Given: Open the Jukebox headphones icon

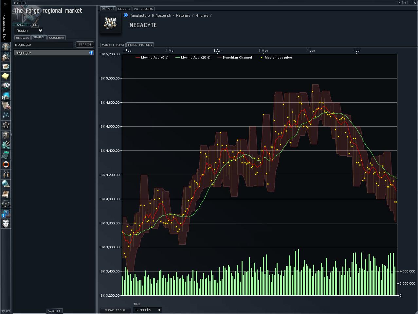Looking at the screenshot, I should (6, 204).
